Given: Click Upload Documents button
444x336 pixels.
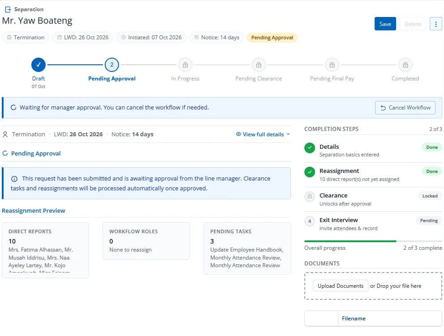Looking at the screenshot, I should 340,286.
